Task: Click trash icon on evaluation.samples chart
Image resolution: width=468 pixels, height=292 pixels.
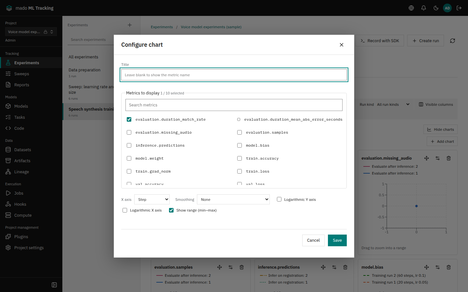Action: [241, 267]
